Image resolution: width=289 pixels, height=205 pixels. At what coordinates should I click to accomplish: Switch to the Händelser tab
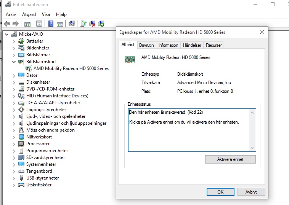[192, 45]
